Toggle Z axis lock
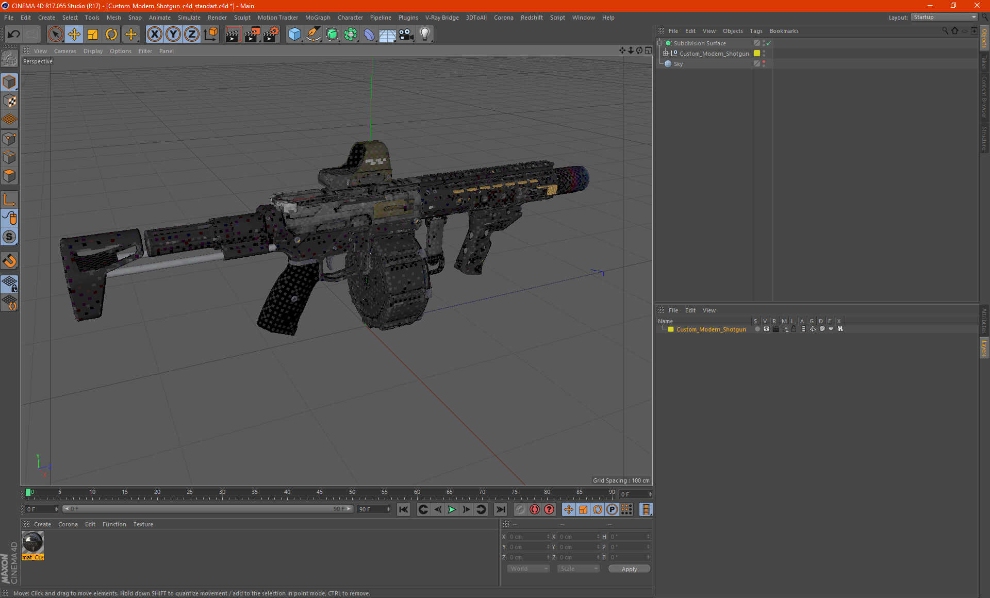This screenshot has height=598, width=990. [x=192, y=35]
